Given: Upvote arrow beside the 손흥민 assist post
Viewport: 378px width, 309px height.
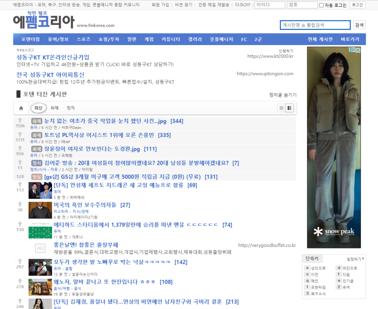Looking at the screenshot, I should [20, 134].
